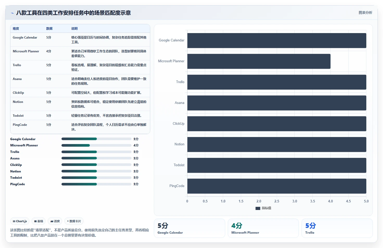This screenshot has height=248, width=383.
Task: Click the Microsoft Planner chart bar
Action: (259, 61)
